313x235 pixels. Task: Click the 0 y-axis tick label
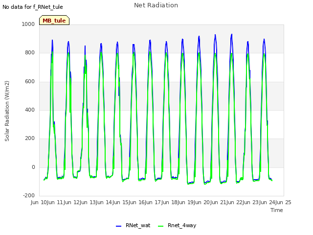point(33,167)
